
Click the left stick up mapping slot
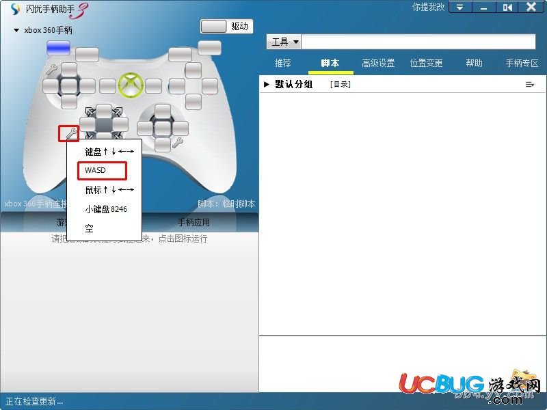coord(69,70)
